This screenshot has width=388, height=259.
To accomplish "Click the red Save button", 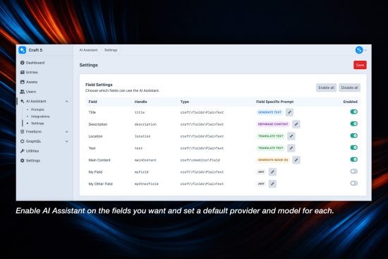I will [360, 65].
